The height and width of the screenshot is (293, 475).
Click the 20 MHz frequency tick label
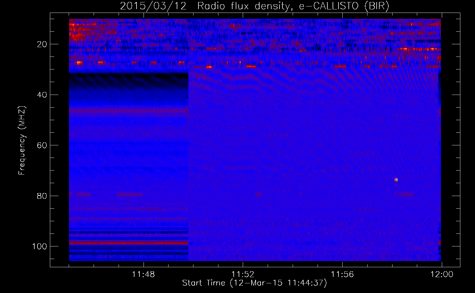pos(42,44)
